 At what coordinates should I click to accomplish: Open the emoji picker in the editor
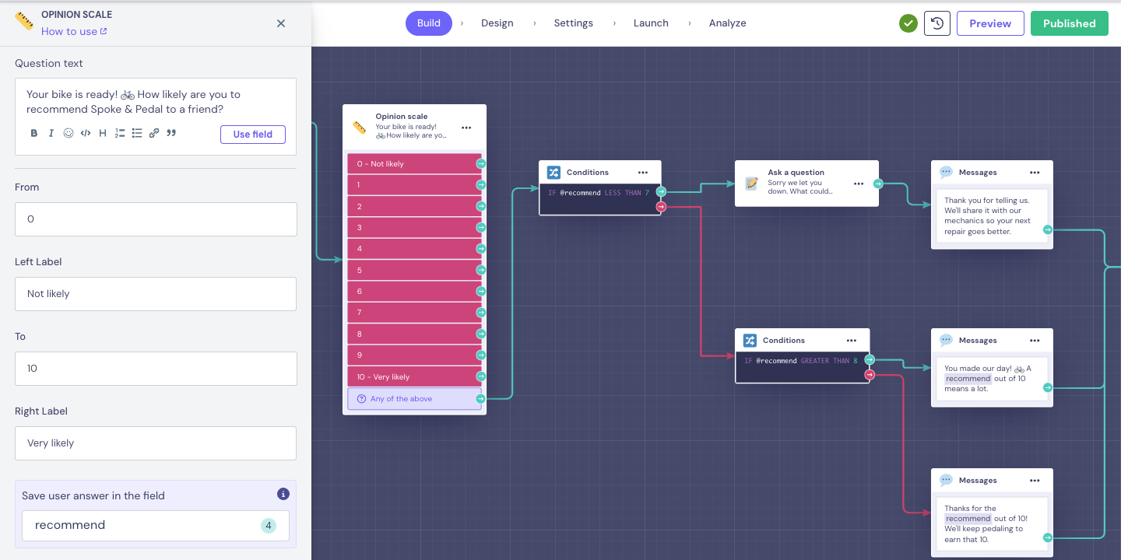tap(69, 134)
